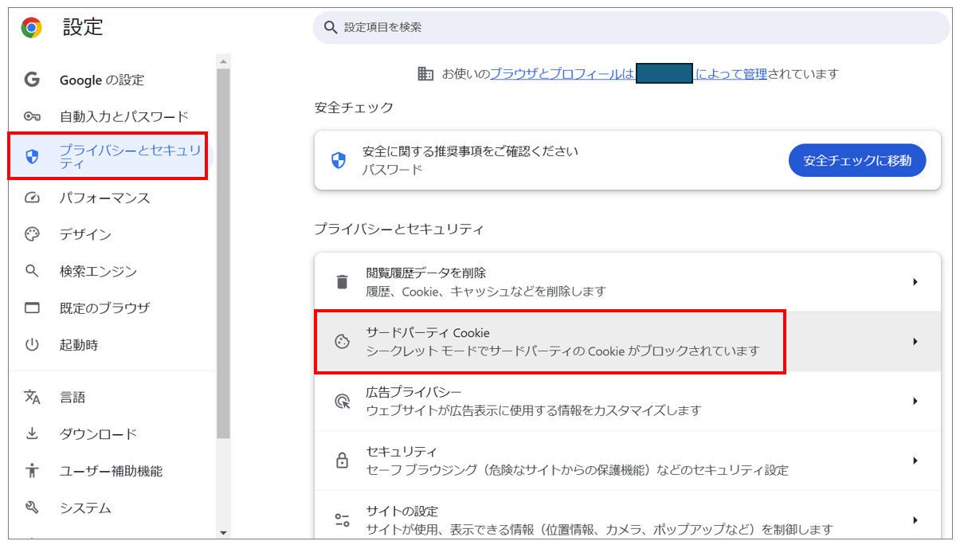
Task: Click the Google G icon in sidebar
Action: point(32,80)
